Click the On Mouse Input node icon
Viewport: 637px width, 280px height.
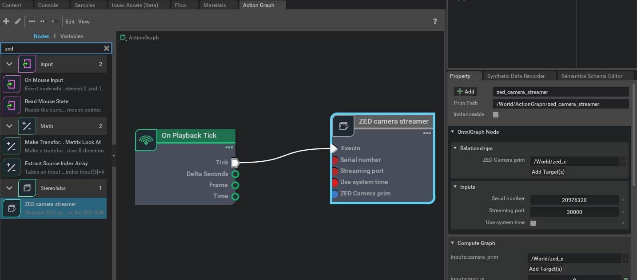coord(12,84)
